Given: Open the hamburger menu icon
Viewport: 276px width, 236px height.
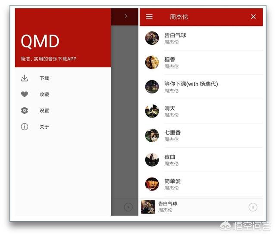Looking at the screenshot, I should (149, 16).
